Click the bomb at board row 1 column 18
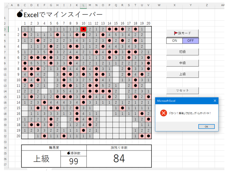The image size is (228, 173). [x=135, y=29]
